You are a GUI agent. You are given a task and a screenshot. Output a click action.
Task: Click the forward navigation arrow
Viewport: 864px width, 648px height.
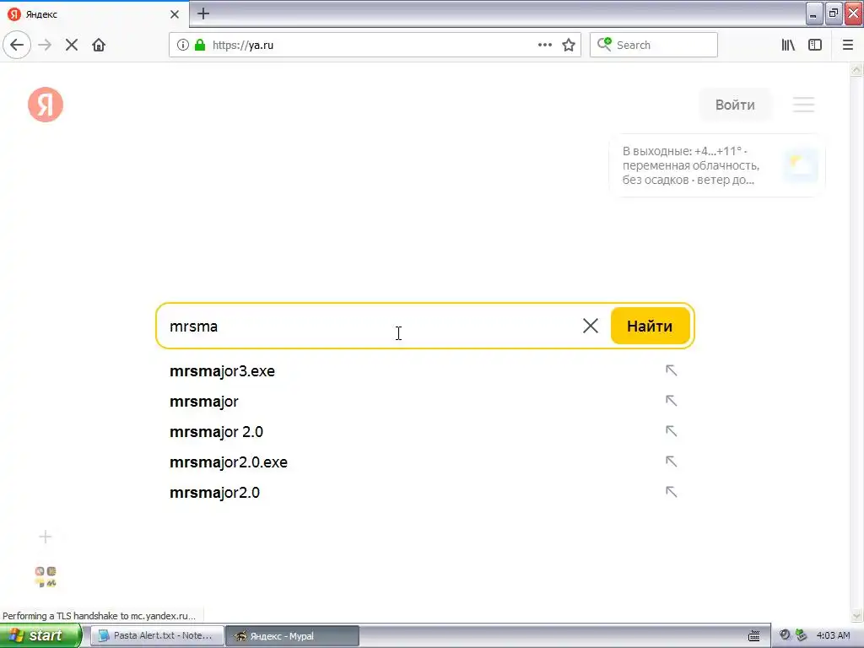[x=46, y=46]
